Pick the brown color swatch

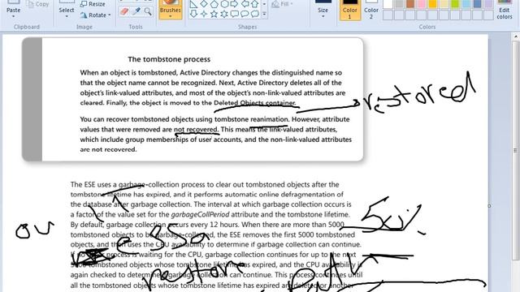click(410, 4)
